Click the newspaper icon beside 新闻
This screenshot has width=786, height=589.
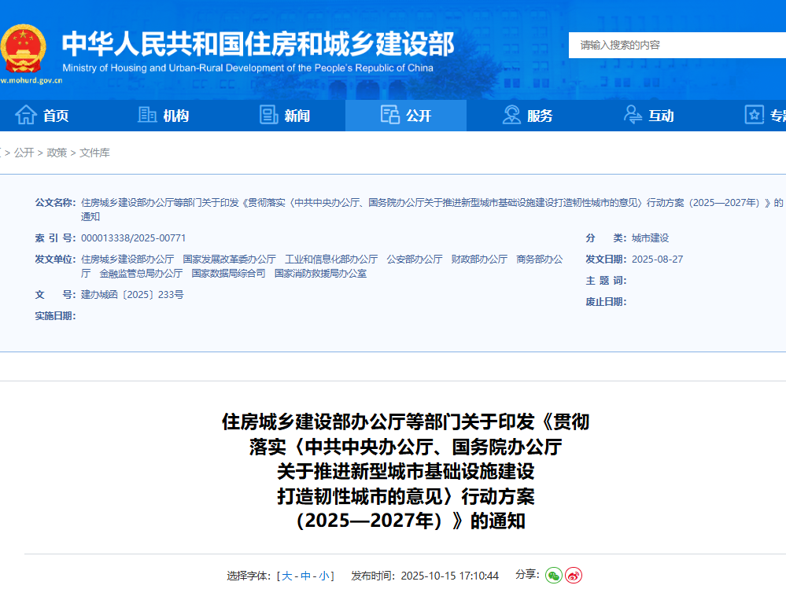[270, 115]
